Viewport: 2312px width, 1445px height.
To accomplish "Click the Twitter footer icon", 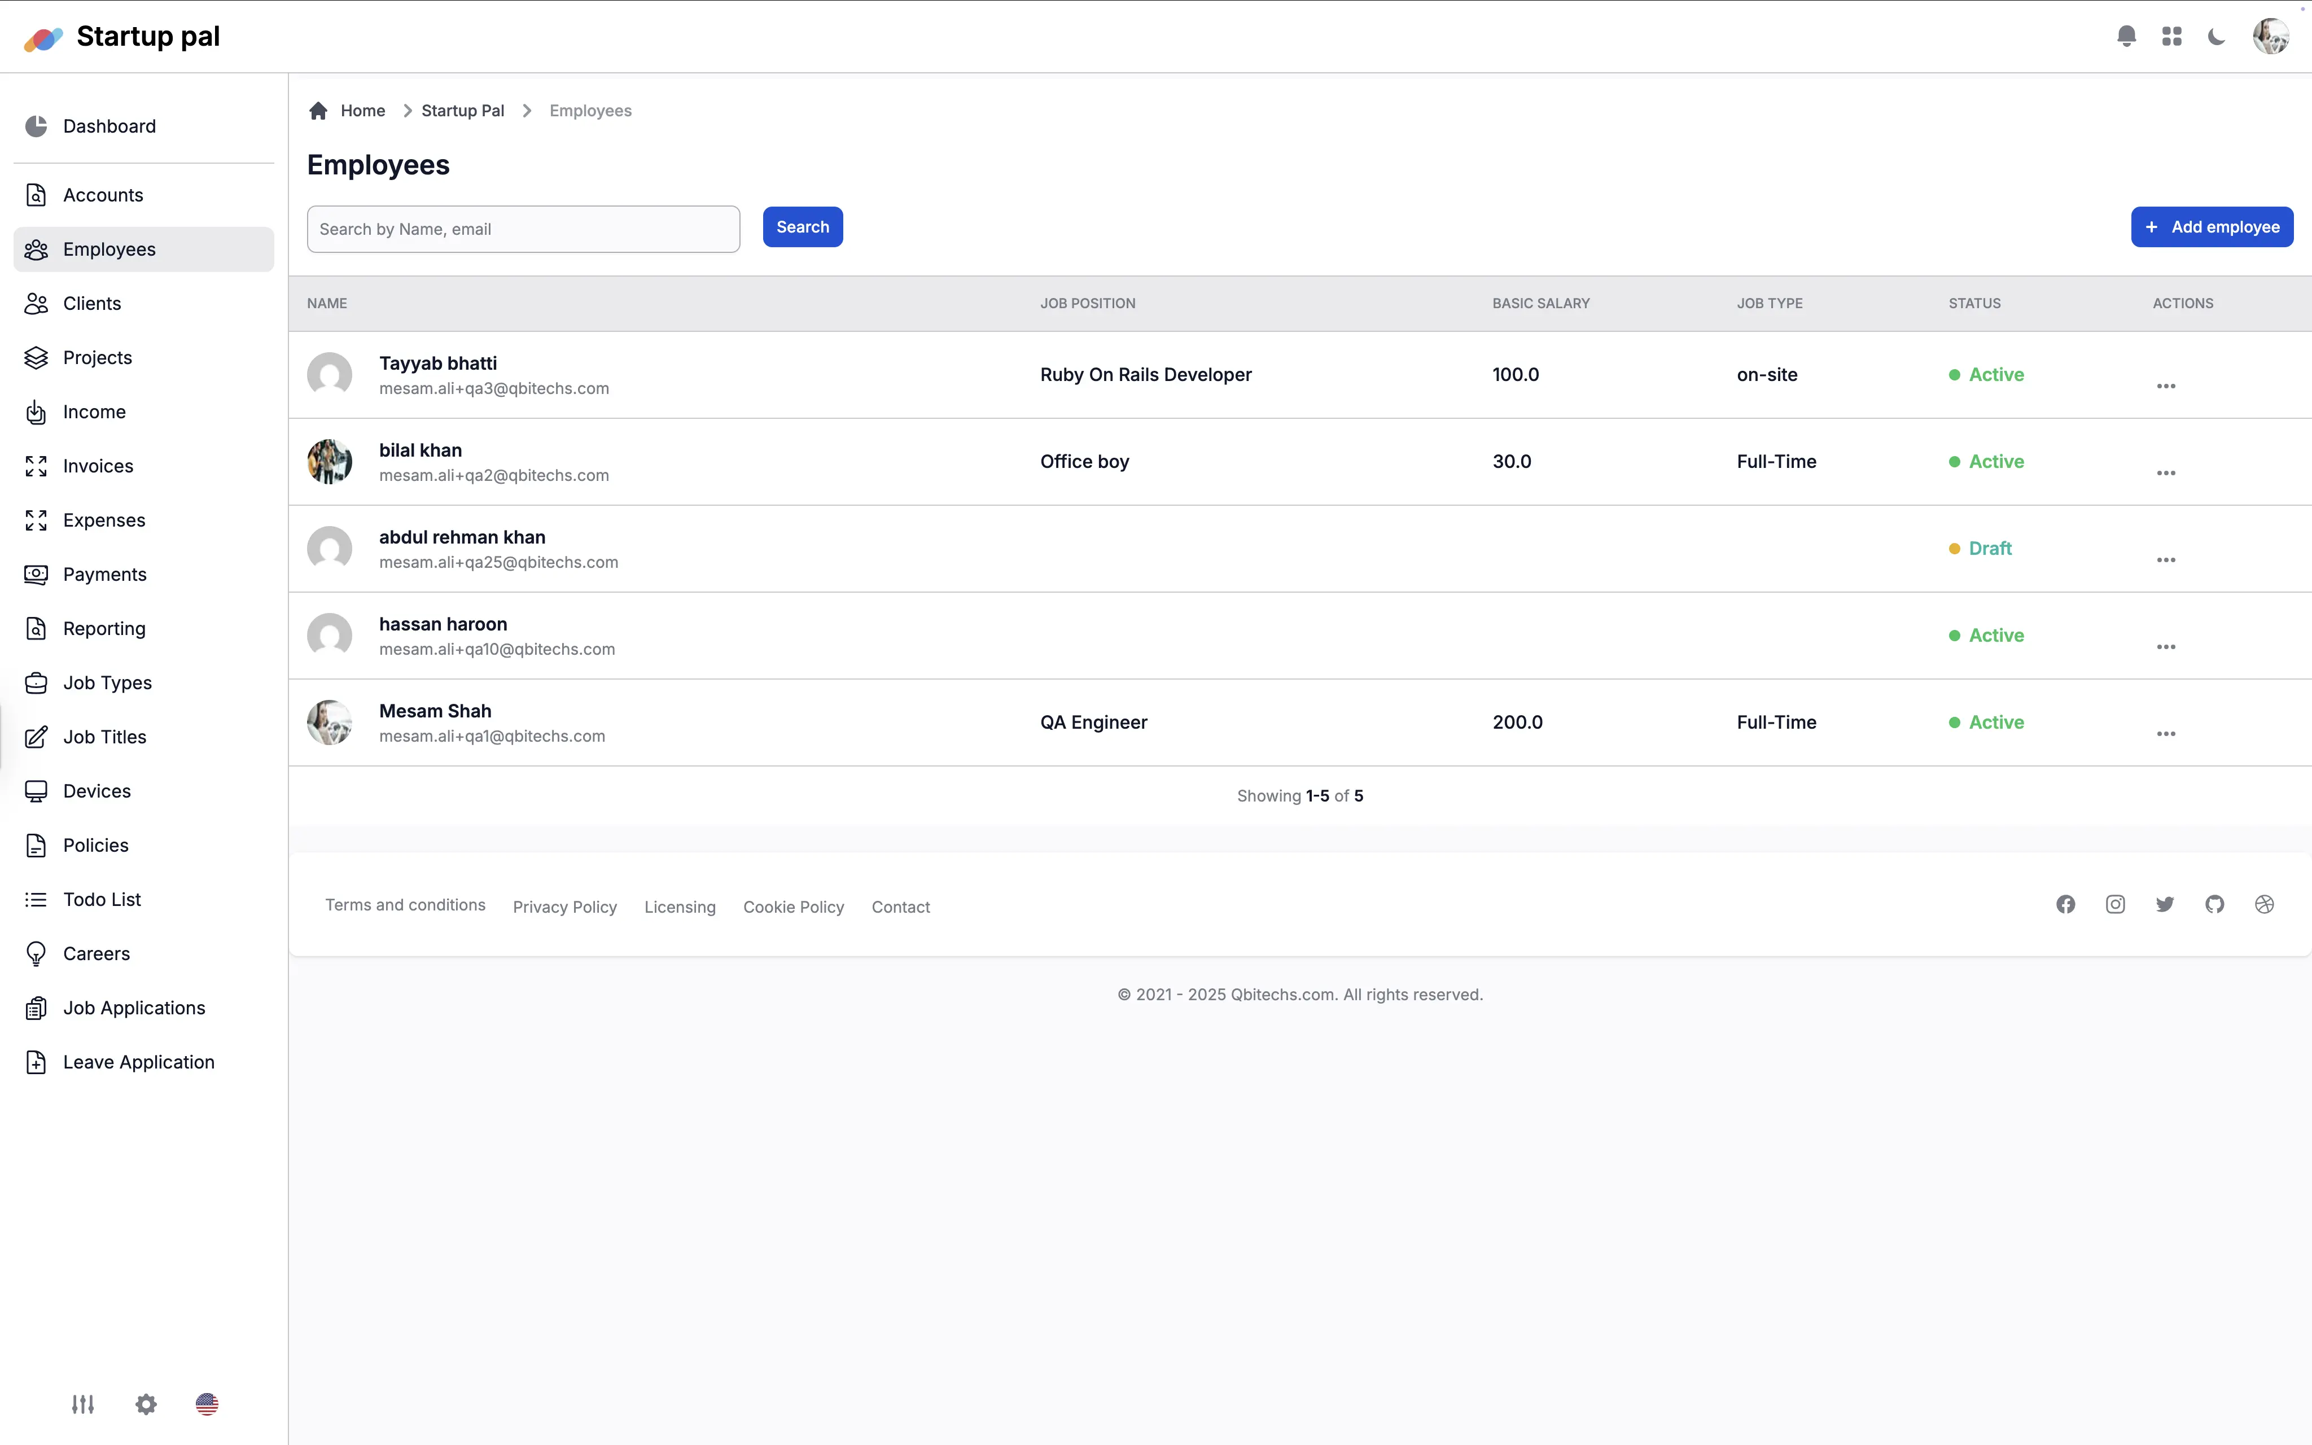I will tap(2165, 904).
